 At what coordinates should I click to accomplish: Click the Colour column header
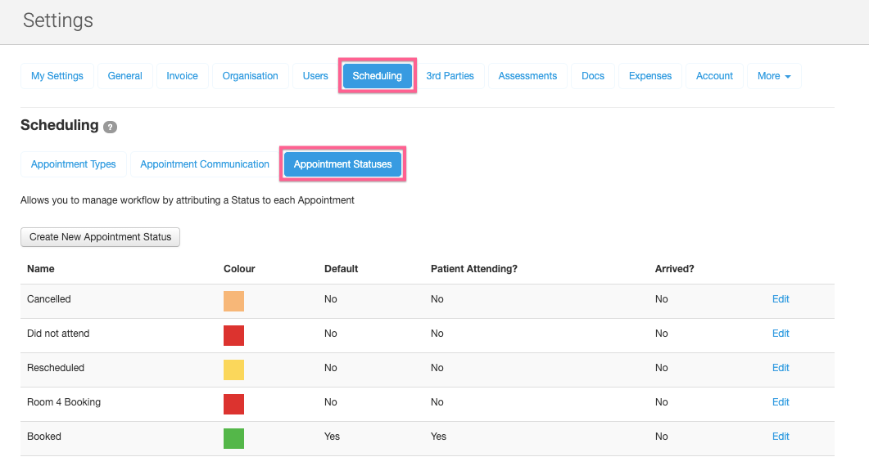pos(239,268)
